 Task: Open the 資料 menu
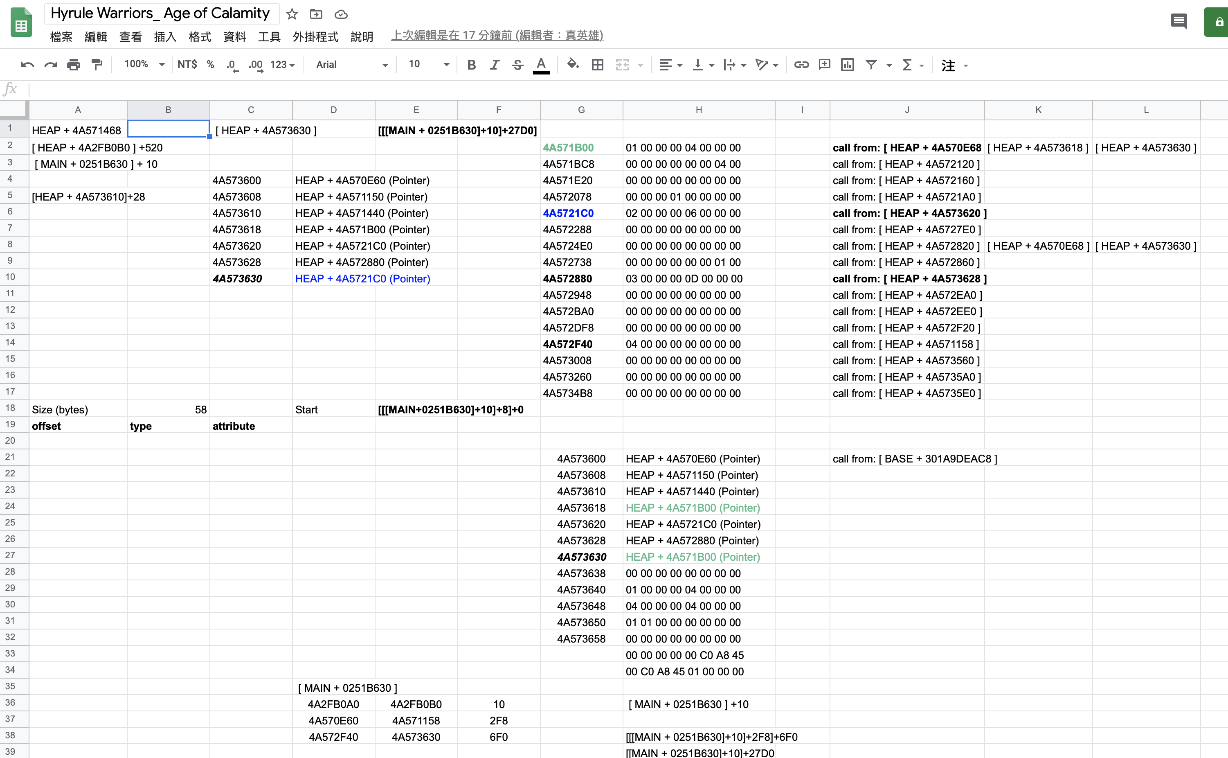(234, 36)
